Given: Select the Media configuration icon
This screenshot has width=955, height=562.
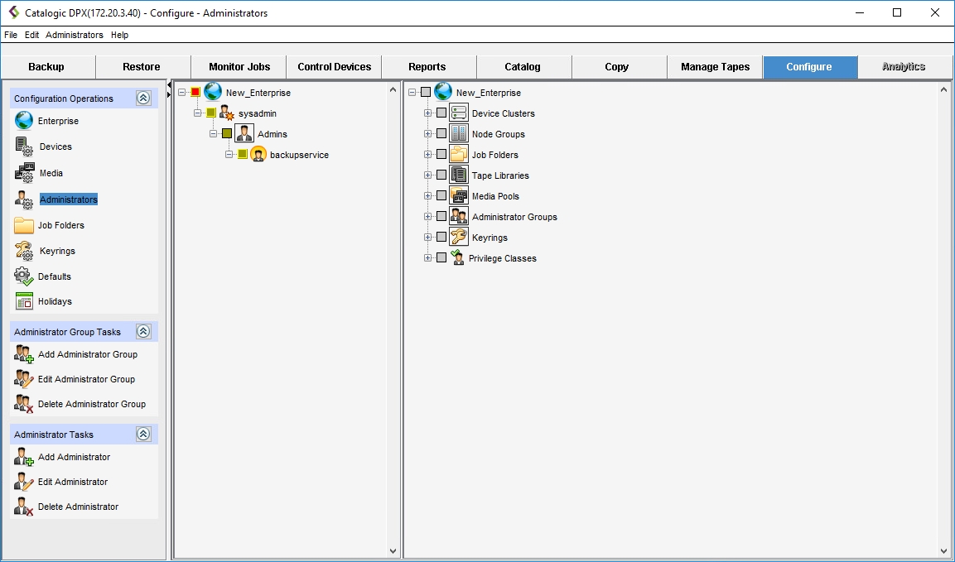Looking at the screenshot, I should tap(24, 173).
